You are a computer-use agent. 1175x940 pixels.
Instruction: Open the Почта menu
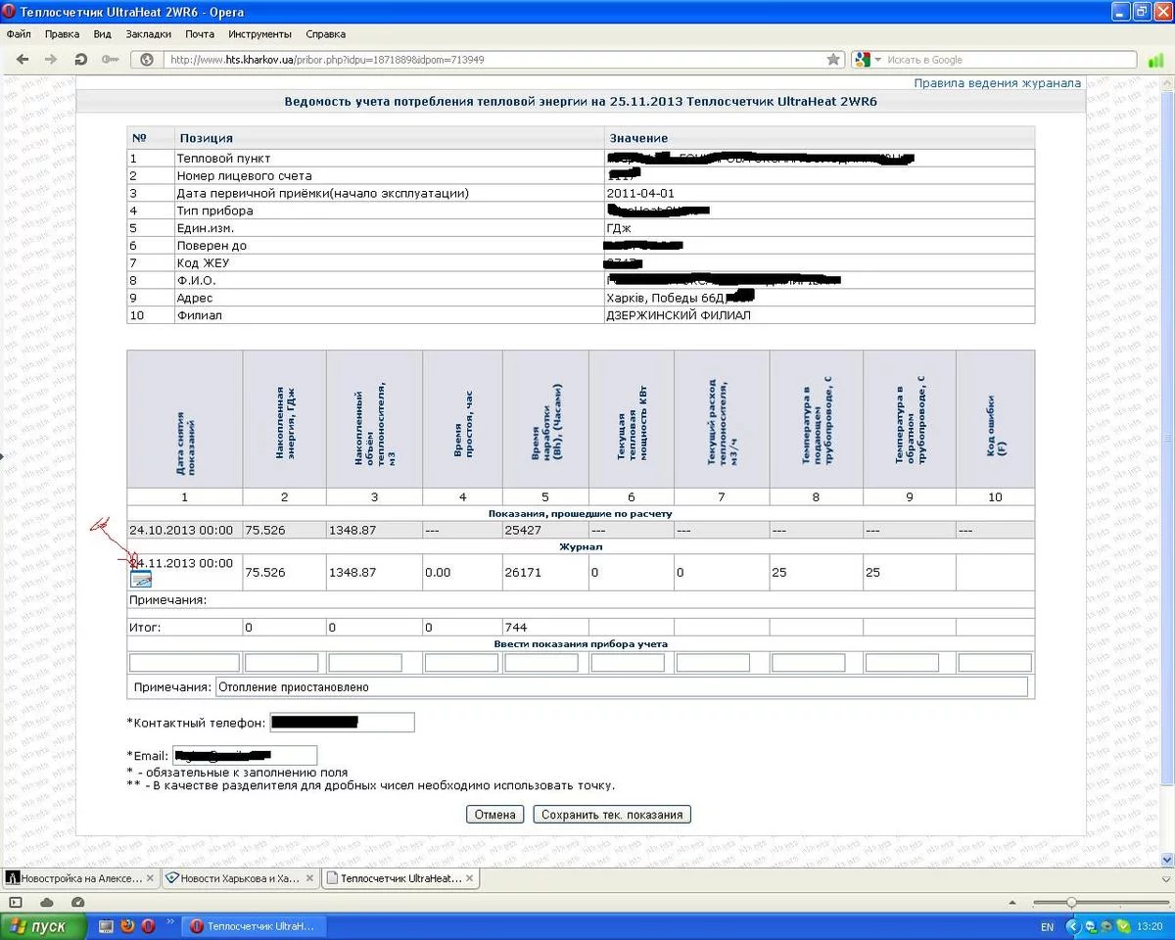point(200,33)
